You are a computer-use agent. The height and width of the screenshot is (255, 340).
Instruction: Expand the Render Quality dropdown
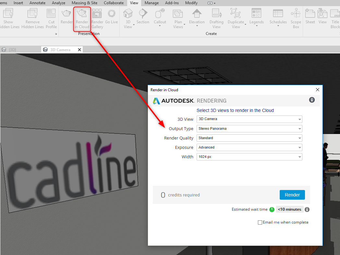click(249, 138)
